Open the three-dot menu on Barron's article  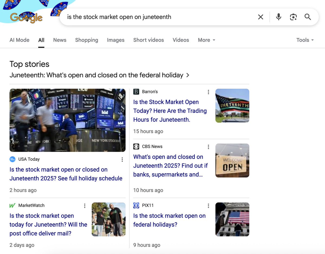[x=208, y=92]
